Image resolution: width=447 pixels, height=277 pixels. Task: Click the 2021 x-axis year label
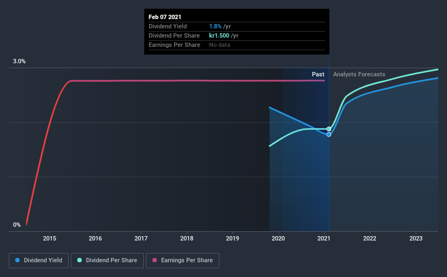point(324,238)
